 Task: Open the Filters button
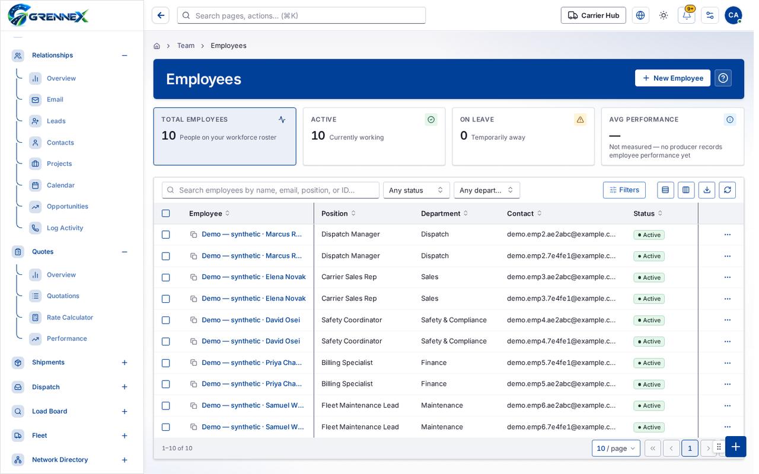[624, 190]
